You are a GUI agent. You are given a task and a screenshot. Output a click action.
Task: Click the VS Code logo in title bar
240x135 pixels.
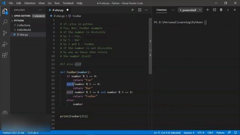point(3,3)
